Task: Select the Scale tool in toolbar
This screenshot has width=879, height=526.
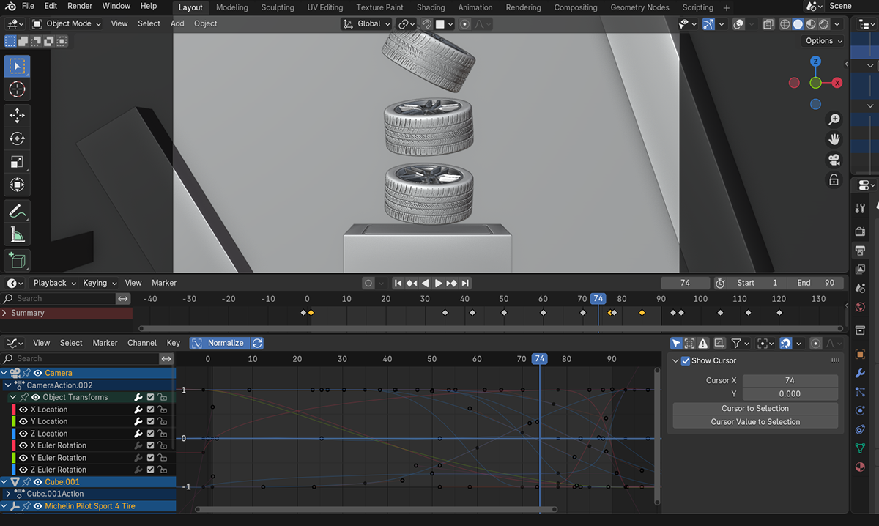Action: [x=17, y=162]
